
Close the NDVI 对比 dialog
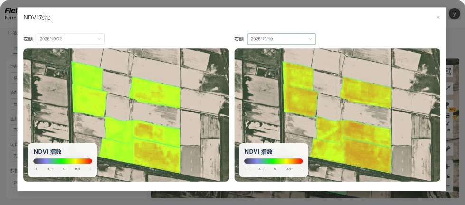tap(438, 17)
